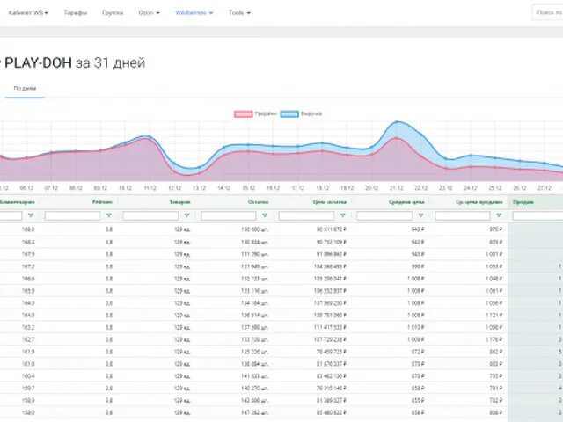Open the Tools dropdown menu
This screenshot has width=563, height=422.
[239, 13]
